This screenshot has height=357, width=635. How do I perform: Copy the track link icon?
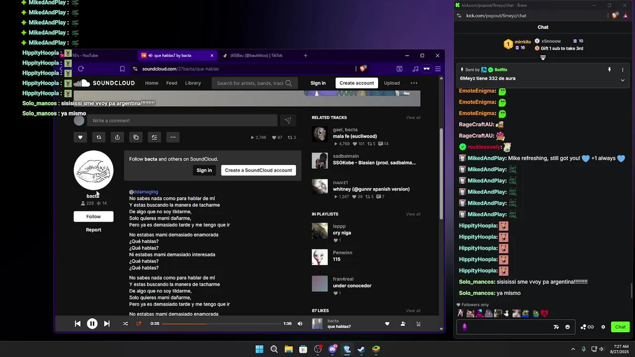136,137
